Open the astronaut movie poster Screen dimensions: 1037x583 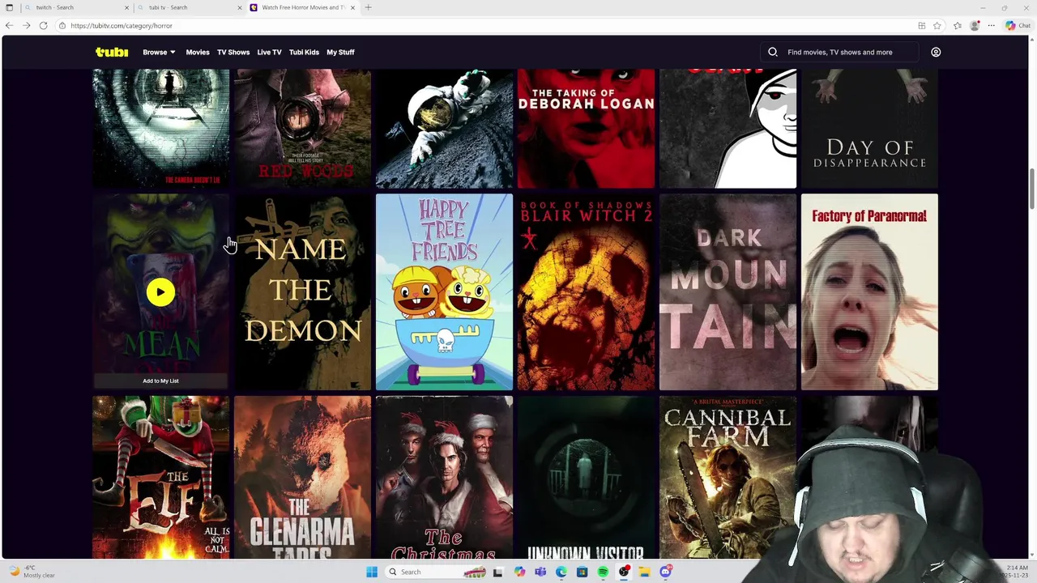[444, 128]
